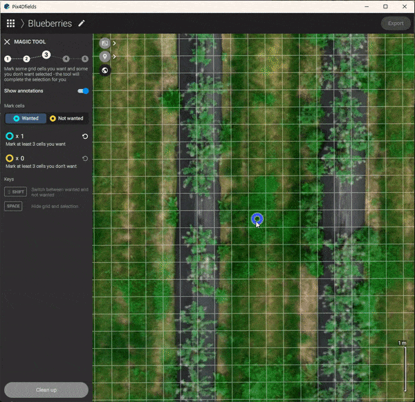Click 'Mark at least 3 cells you don't want' text
This screenshot has width=415, height=402.
(x=41, y=166)
